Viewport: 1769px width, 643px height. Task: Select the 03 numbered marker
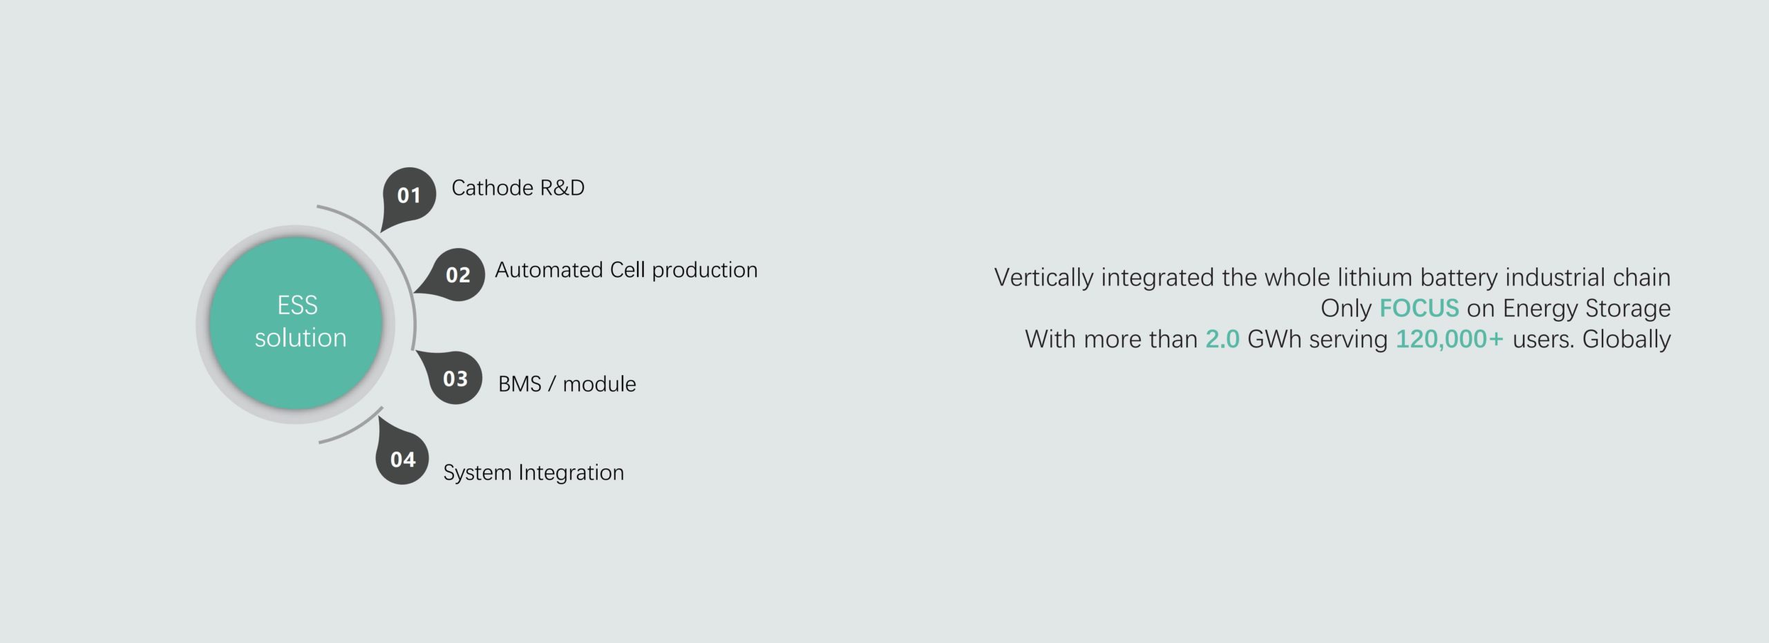click(x=455, y=378)
